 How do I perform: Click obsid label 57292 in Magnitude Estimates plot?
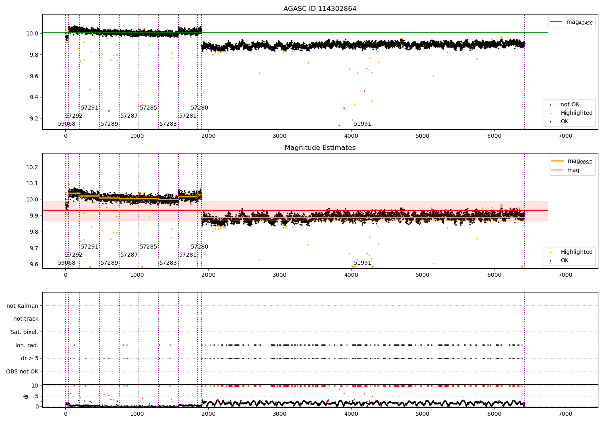74,255
